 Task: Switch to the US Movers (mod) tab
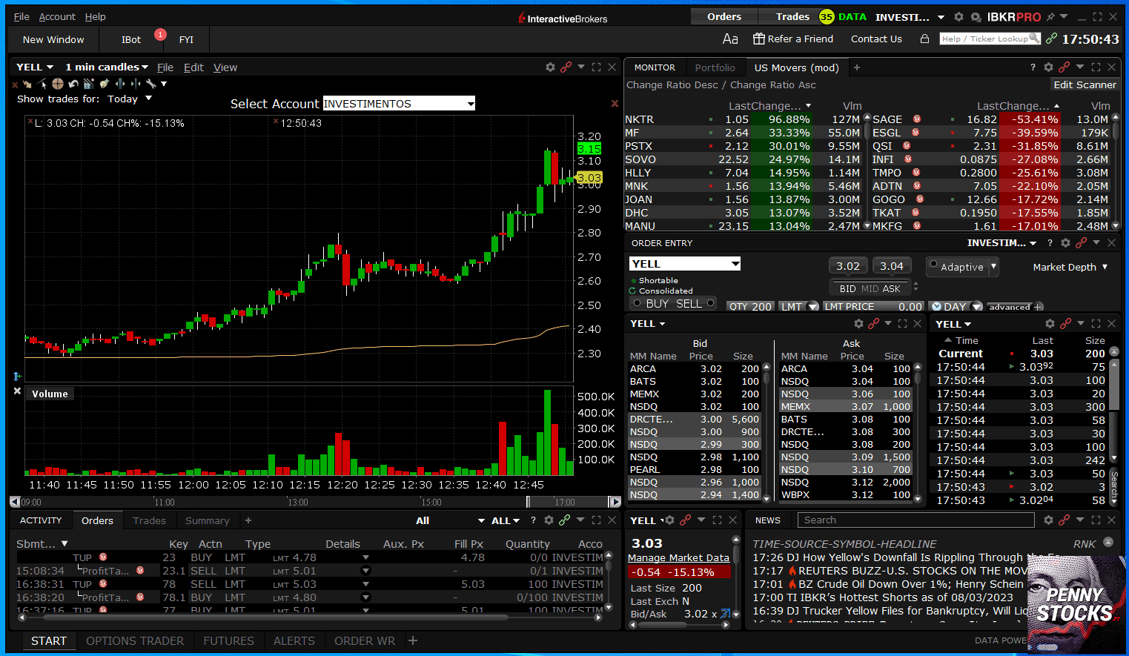pyautogui.click(x=796, y=67)
